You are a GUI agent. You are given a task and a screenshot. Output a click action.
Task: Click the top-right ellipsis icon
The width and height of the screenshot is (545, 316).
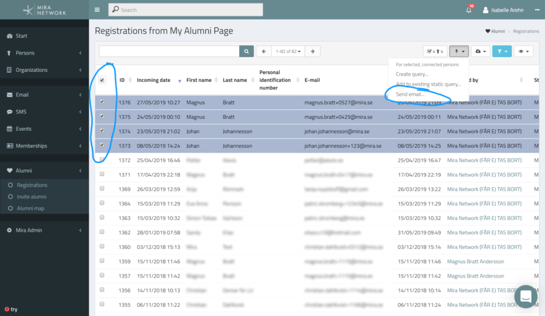point(537,10)
